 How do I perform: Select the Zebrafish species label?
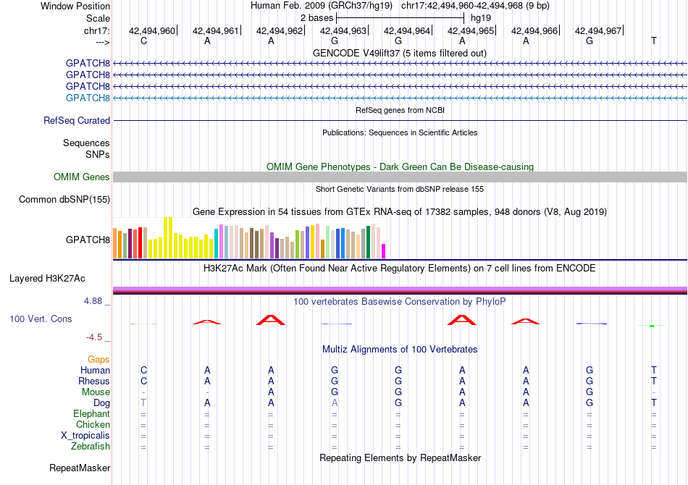(x=91, y=447)
